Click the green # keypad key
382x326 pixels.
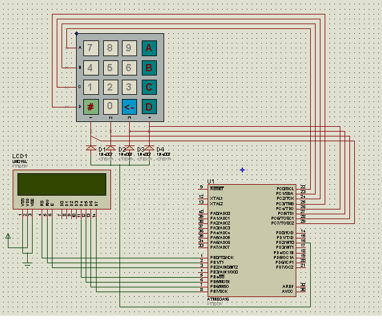tap(91, 106)
